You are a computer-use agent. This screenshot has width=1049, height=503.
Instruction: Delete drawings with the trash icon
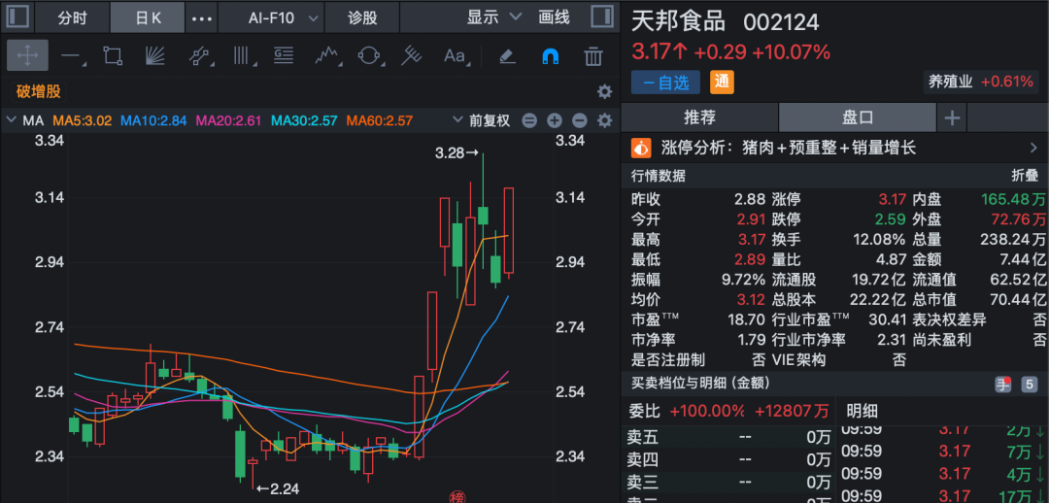point(592,55)
